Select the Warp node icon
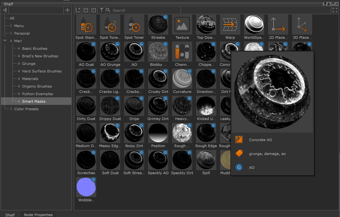The height and width of the screenshot is (217, 340). (230, 25)
